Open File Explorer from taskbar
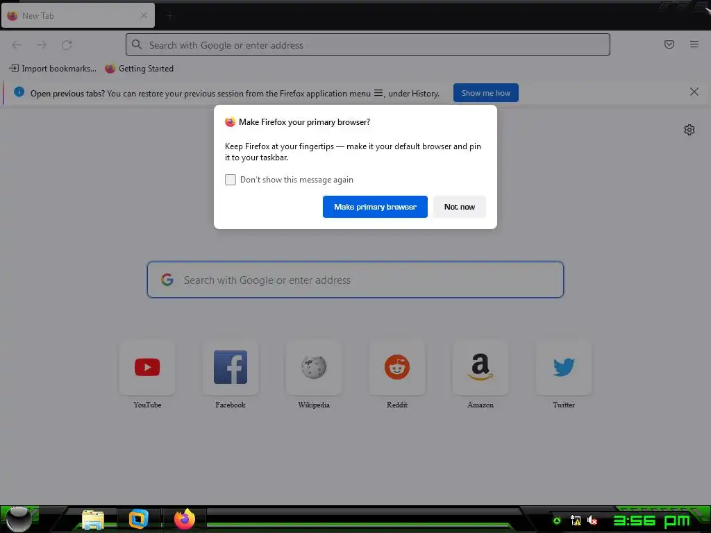 click(93, 519)
